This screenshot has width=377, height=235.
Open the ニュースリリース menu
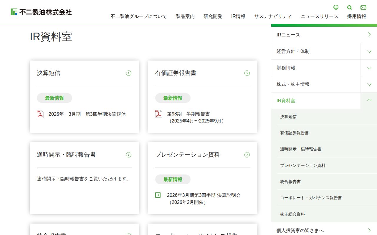[320, 16]
